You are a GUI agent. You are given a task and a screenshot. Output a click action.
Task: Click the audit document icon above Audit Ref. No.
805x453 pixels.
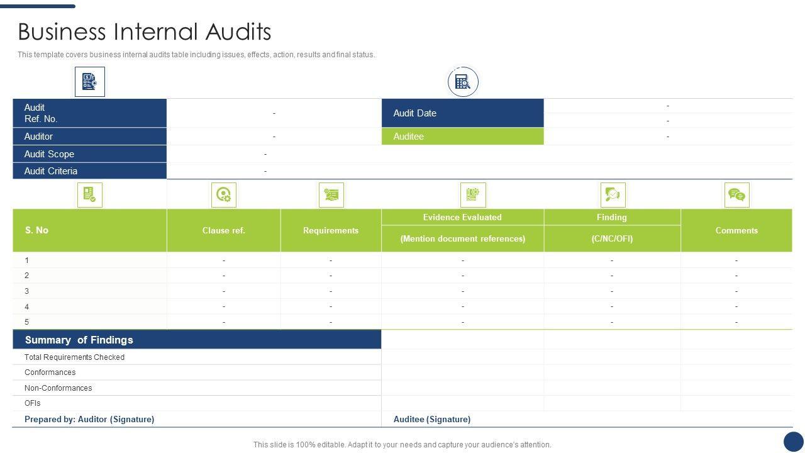coord(89,82)
